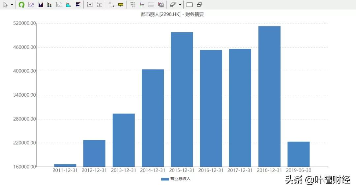
Task: Click the 160000.00 y-axis label
Action: click(x=24, y=167)
